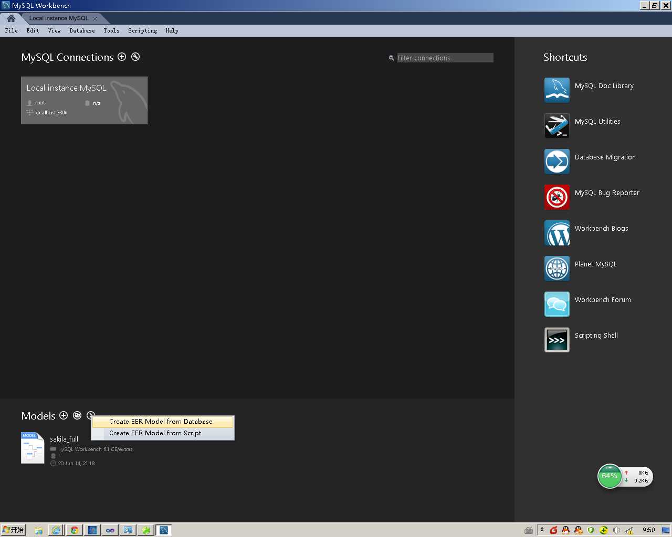Click MySQL Doc Library label
The height and width of the screenshot is (537, 672).
(x=604, y=86)
